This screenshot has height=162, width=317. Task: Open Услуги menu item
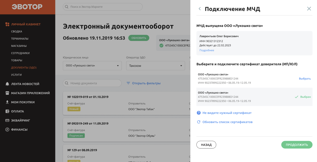point(17,75)
